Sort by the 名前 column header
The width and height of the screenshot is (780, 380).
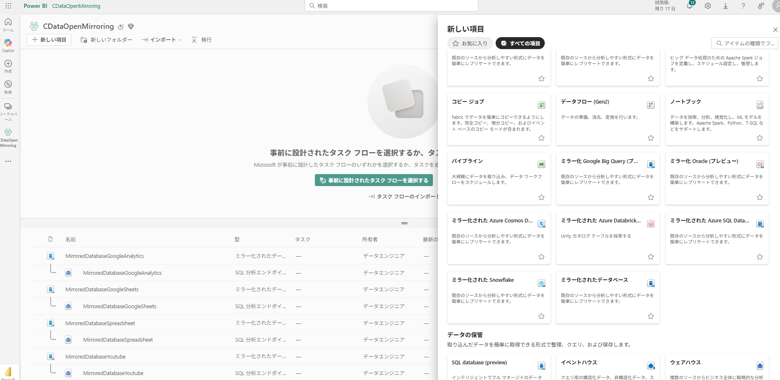pyautogui.click(x=71, y=239)
